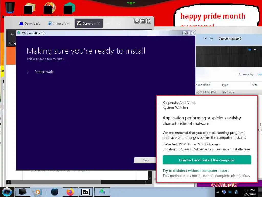Show hidden system tray icons
This screenshot has width=262, height=197.
tap(217, 192)
